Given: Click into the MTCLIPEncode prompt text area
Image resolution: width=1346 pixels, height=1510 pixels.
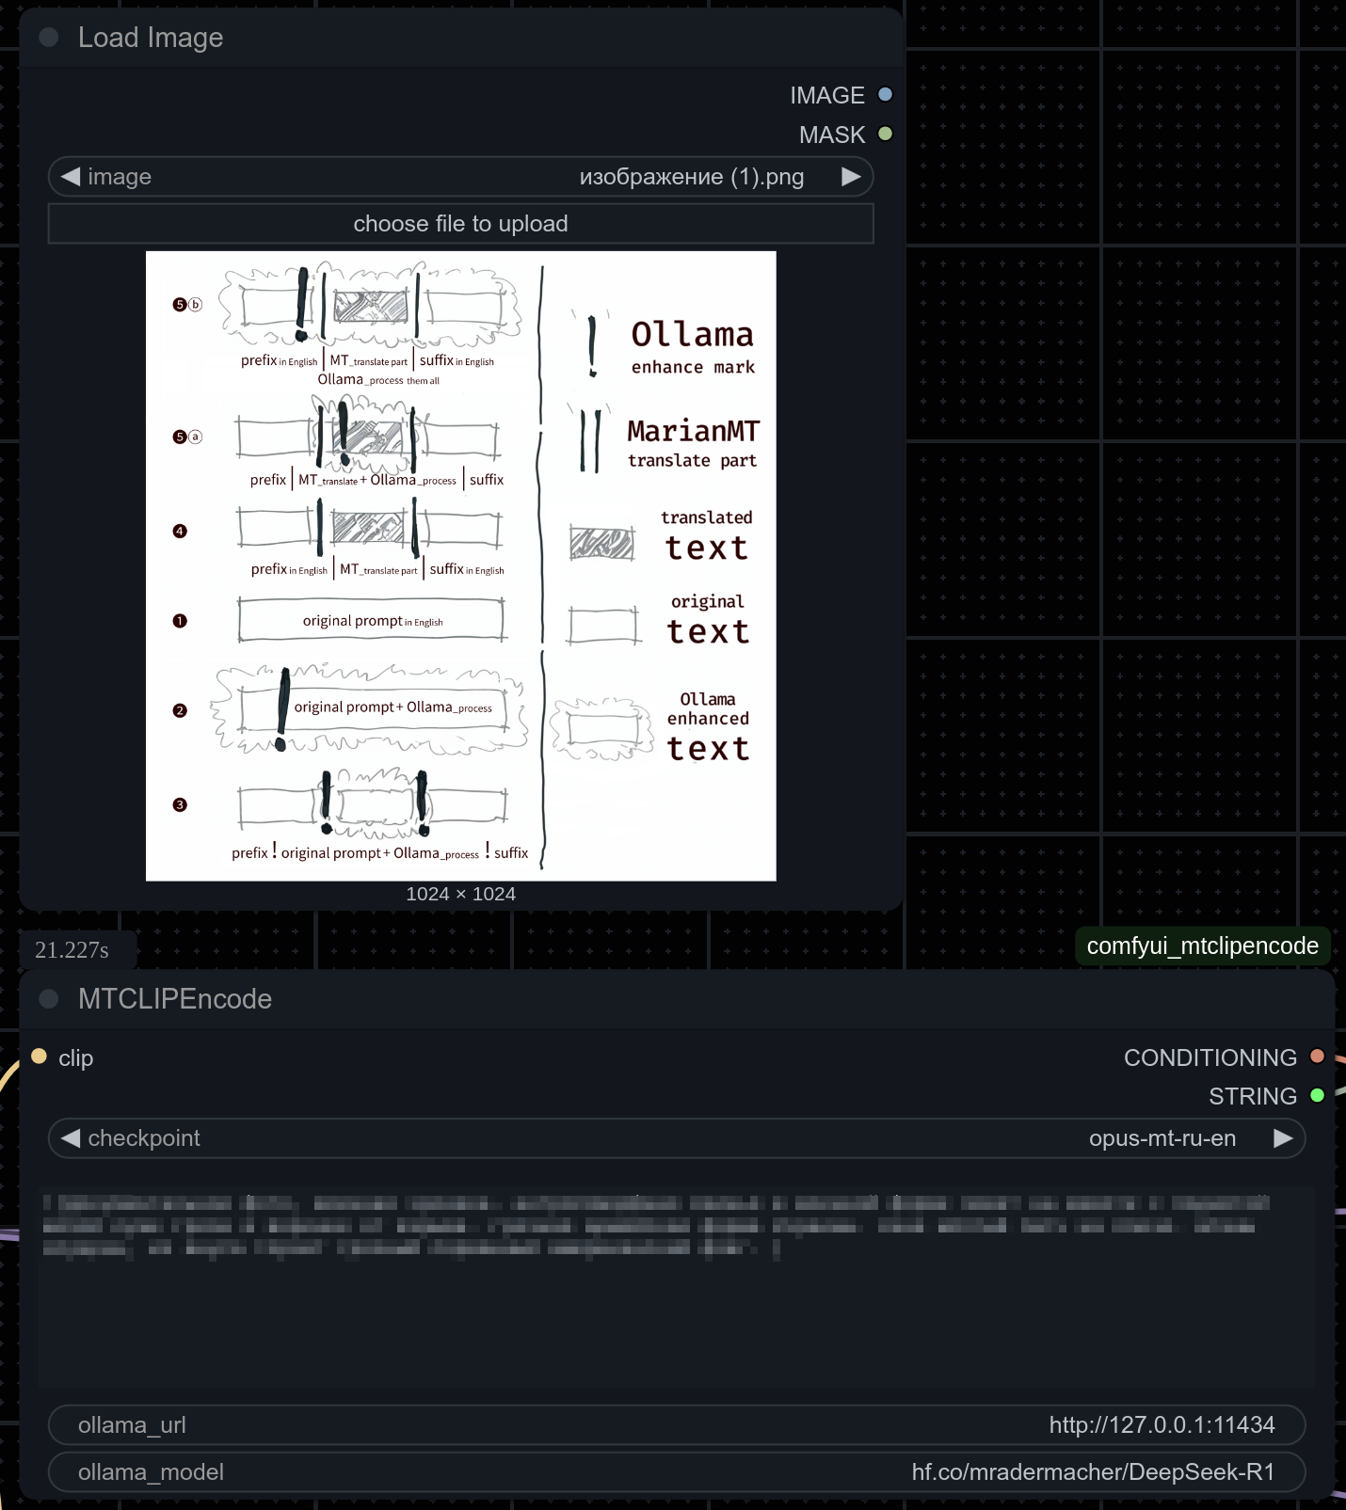Looking at the screenshot, I should pyautogui.click(x=677, y=1287).
